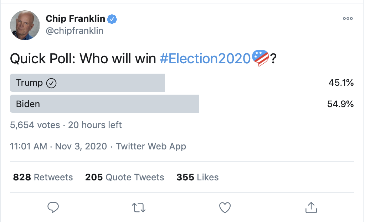The height and width of the screenshot is (222, 365).
Task: View the 828 Retweets list
Action: click(43, 177)
